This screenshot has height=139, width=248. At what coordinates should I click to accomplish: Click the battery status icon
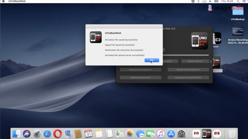tap(216, 1)
